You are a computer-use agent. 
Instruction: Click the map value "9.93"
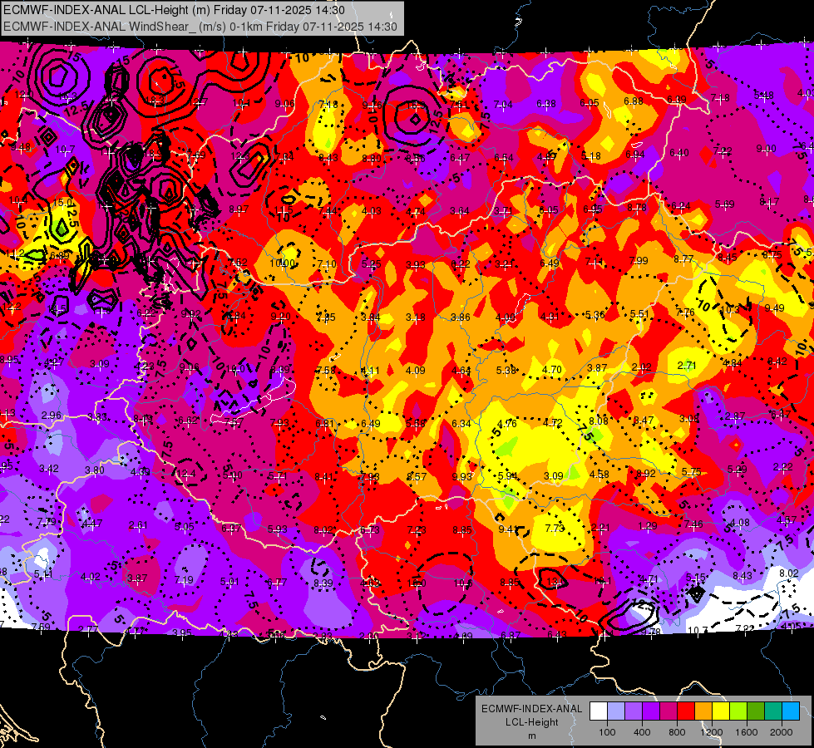click(462, 476)
